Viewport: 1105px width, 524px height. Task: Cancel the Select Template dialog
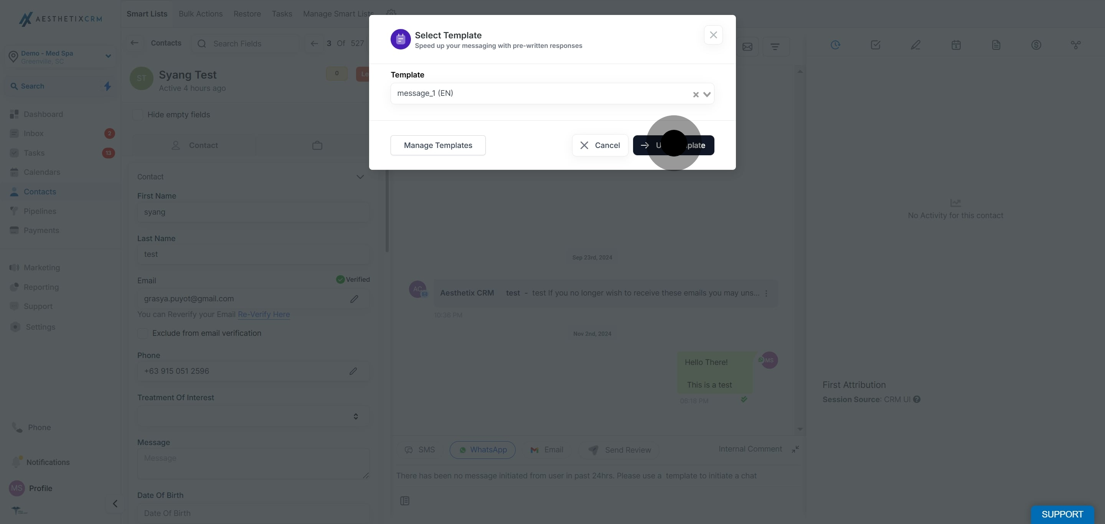(x=600, y=145)
